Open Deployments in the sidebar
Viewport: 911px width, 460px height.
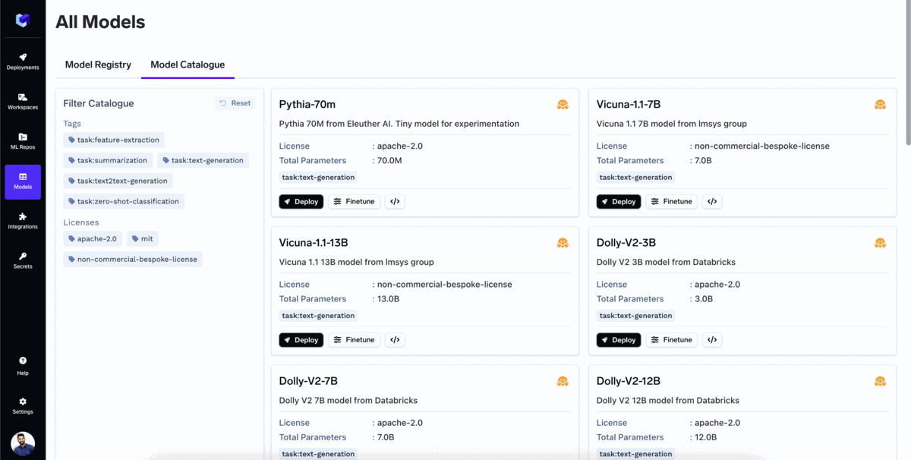(23, 61)
